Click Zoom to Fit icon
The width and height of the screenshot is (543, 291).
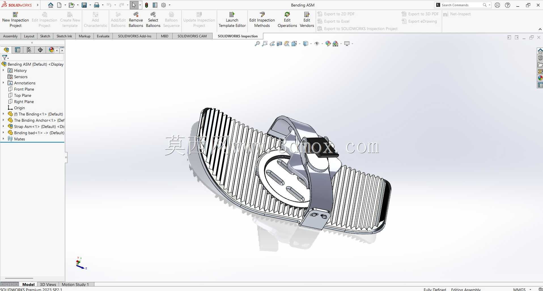click(x=257, y=44)
